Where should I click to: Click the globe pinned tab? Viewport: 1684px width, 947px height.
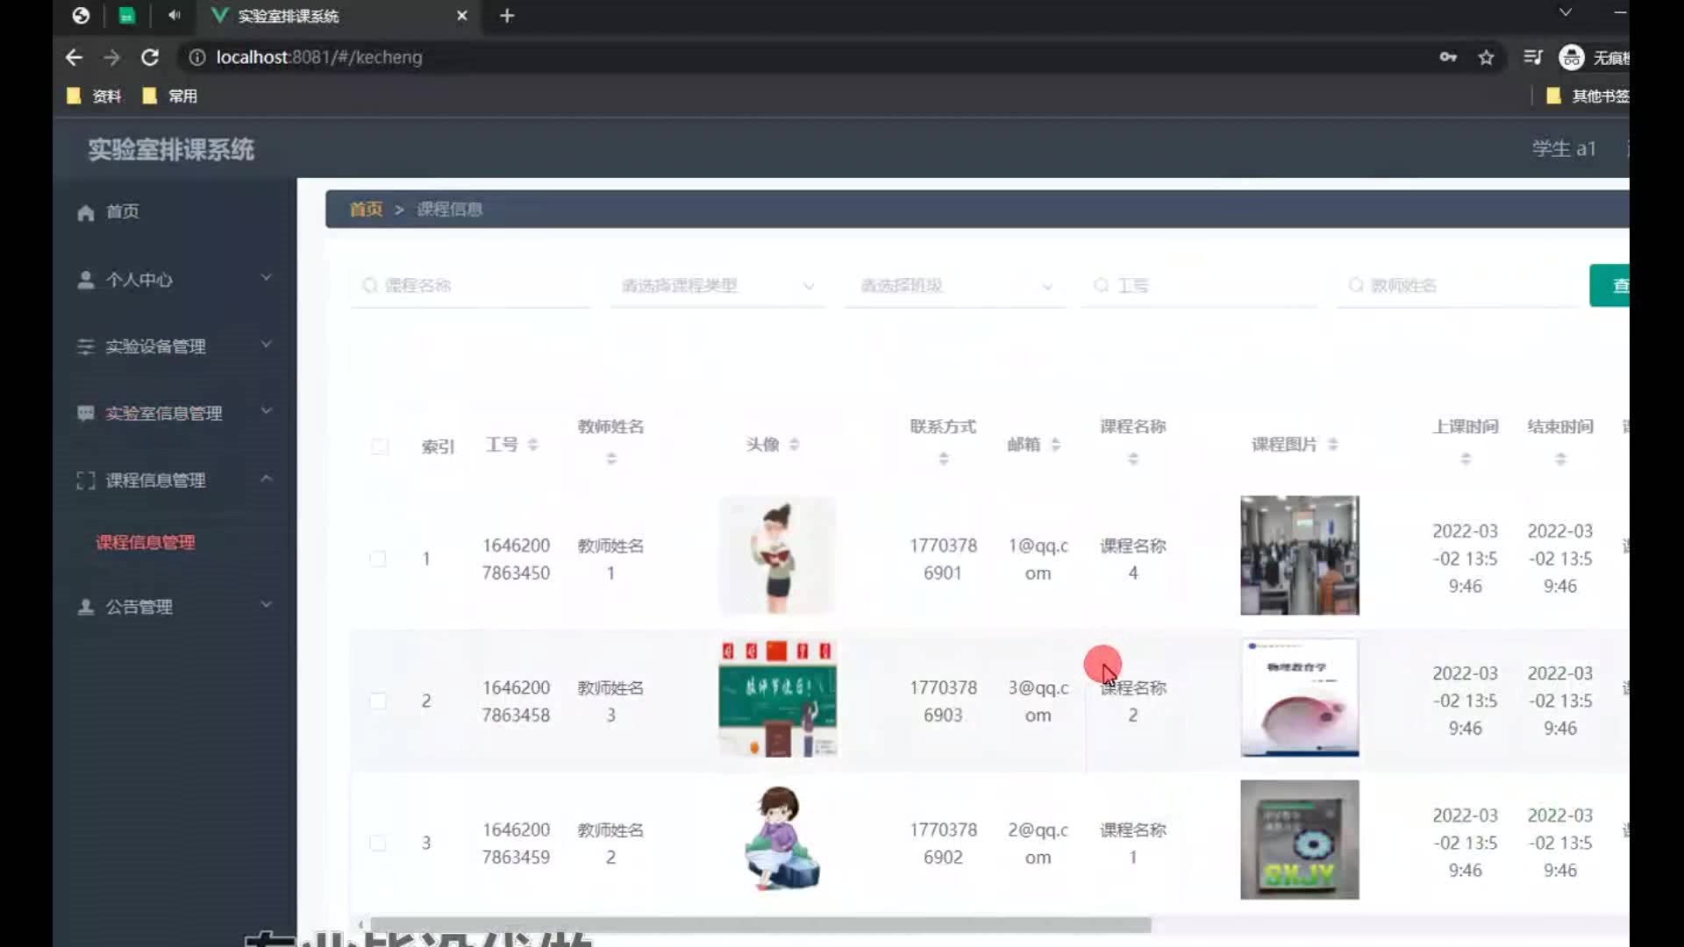(81, 15)
